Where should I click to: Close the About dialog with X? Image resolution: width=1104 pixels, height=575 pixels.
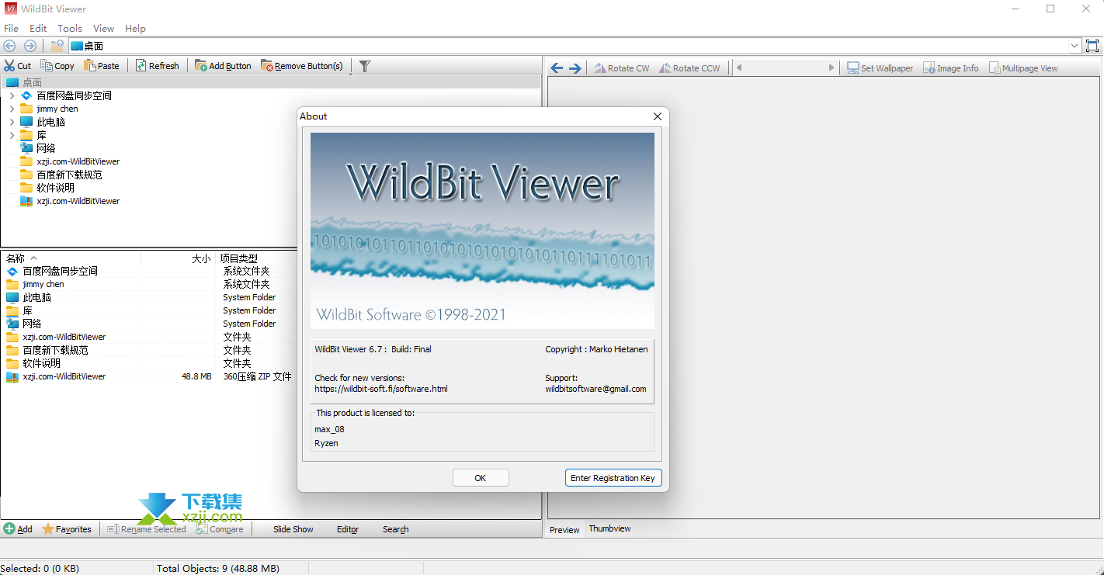(x=657, y=116)
